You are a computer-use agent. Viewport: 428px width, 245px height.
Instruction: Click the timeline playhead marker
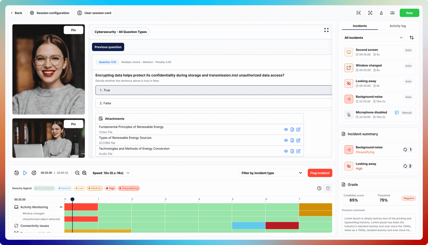(72, 199)
